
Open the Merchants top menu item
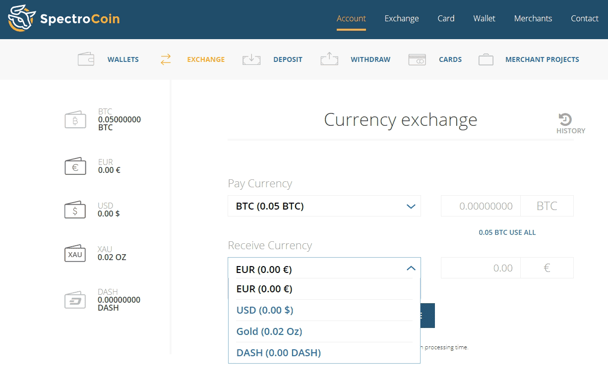[x=533, y=18]
